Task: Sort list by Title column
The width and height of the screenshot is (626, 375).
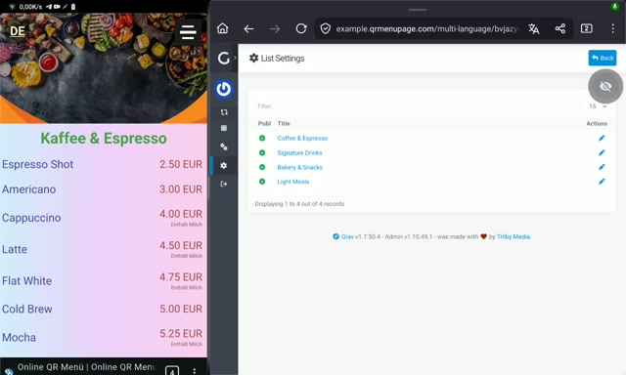Action: 284,124
